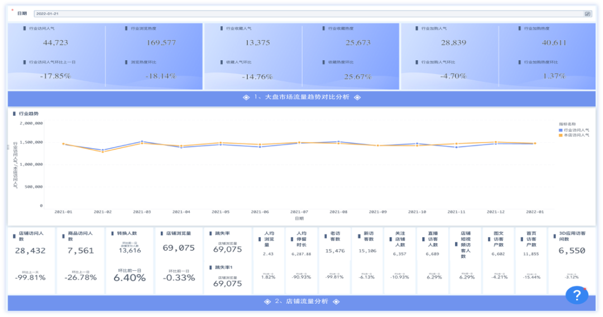Click the blue question mark help button
Image resolution: width=603 pixels, height=317 pixels.
576,295
